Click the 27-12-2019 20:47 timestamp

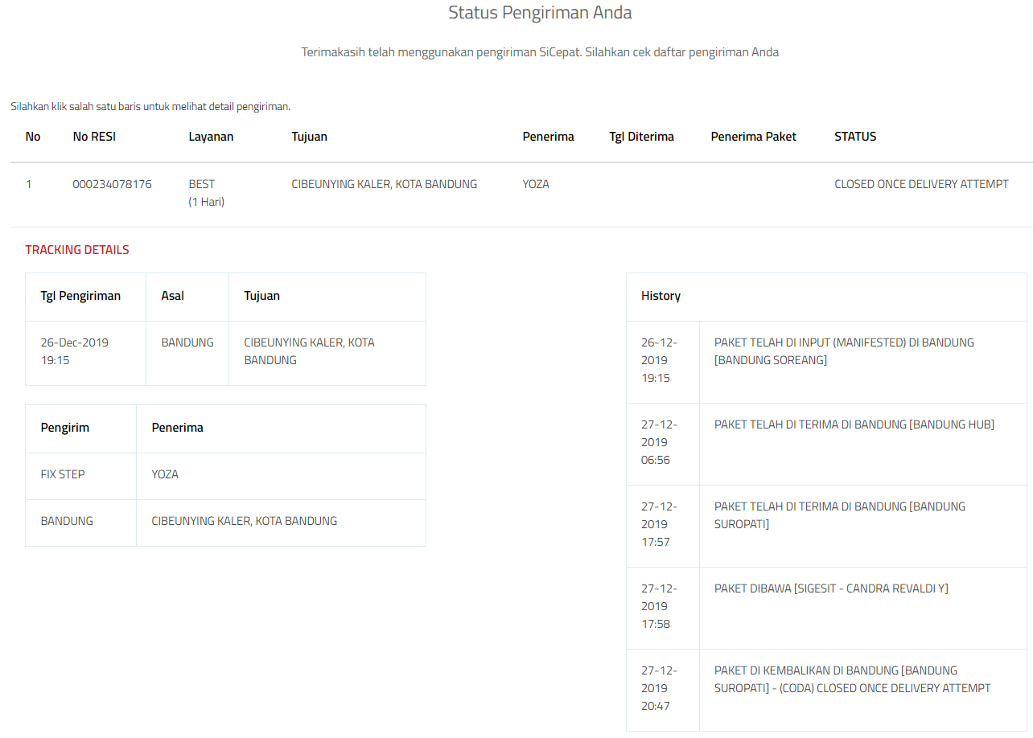click(x=660, y=688)
